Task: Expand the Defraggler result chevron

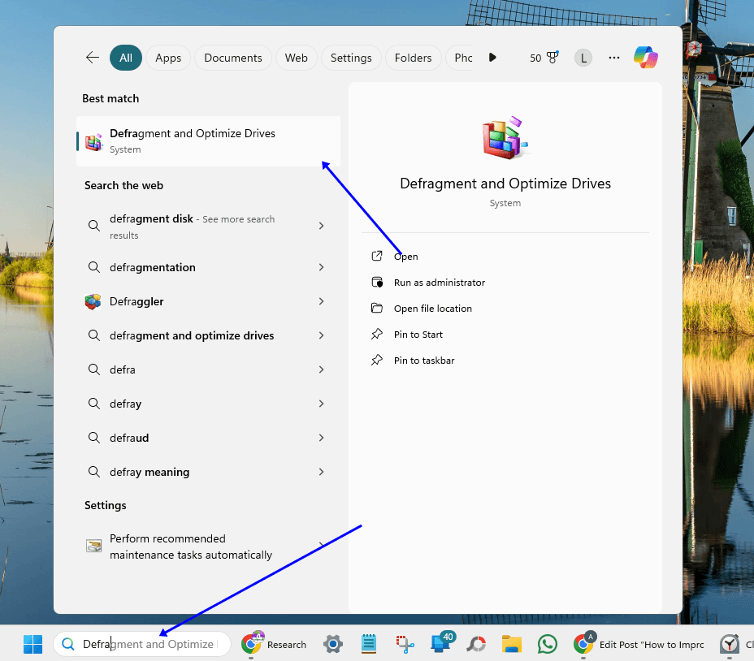Action: click(321, 301)
